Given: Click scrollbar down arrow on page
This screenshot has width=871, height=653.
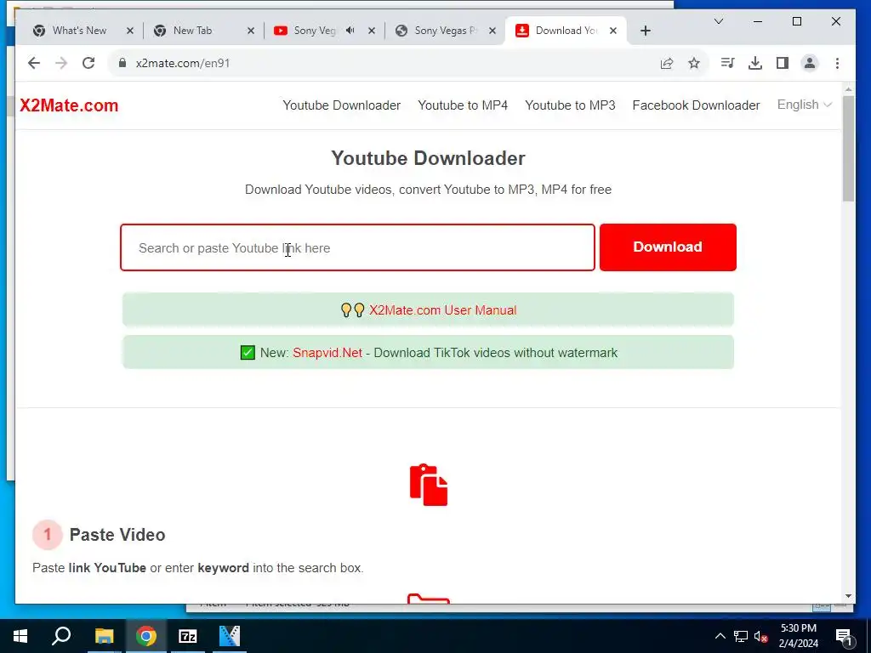Looking at the screenshot, I should pos(848,596).
